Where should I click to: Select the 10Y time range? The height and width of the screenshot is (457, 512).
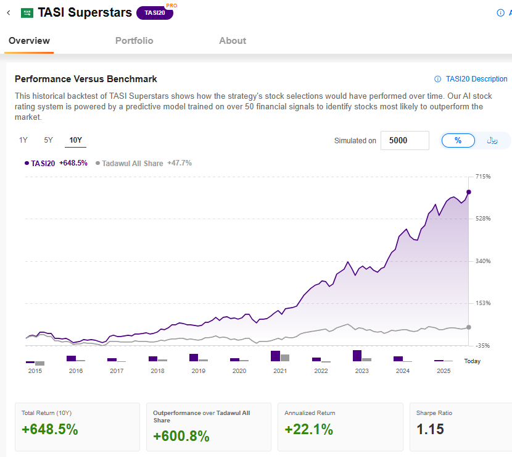click(75, 140)
